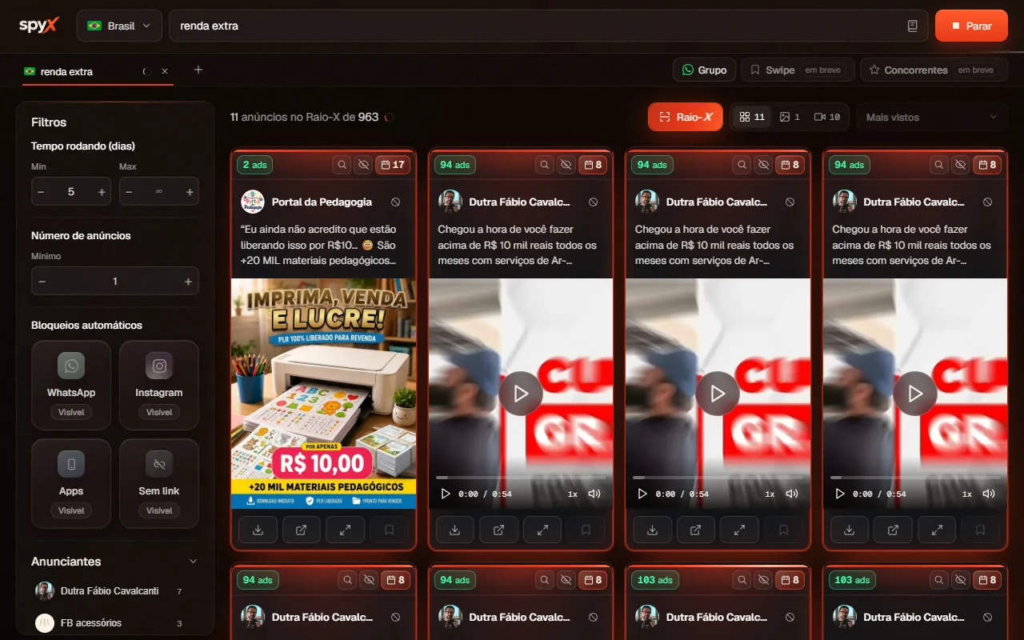The width and height of the screenshot is (1024, 640).
Task: Download the Portal da Pedagogia ad creative
Action: tap(258, 530)
